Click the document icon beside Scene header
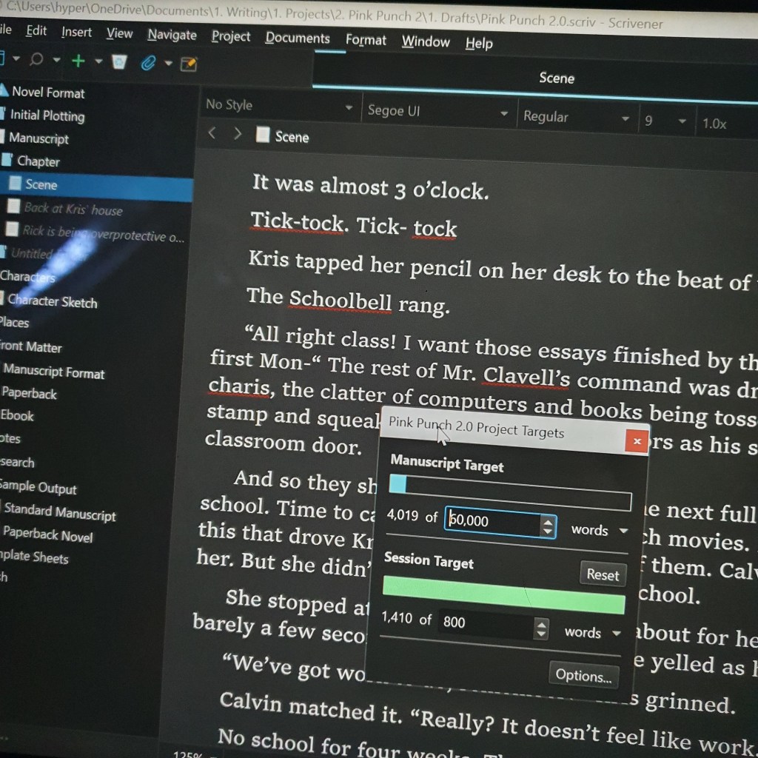758x758 pixels. point(263,135)
